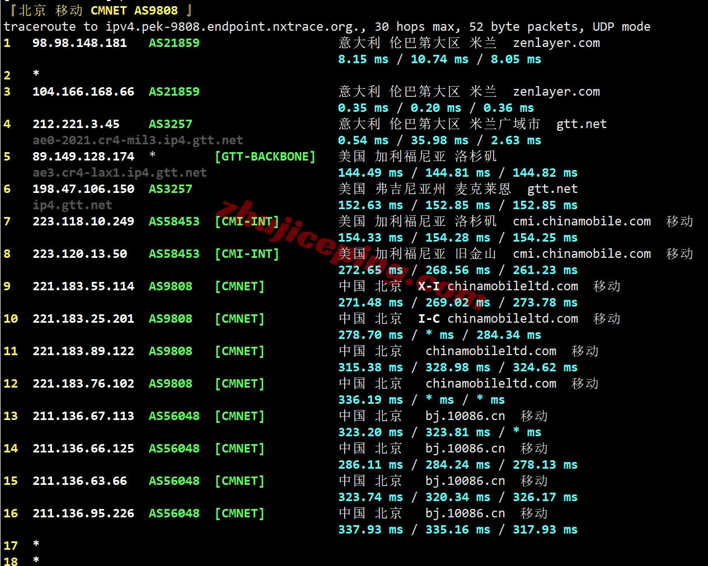Click IP address 221.183.89.122
The height and width of the screenshot is (566, 708).
[83, 351]
